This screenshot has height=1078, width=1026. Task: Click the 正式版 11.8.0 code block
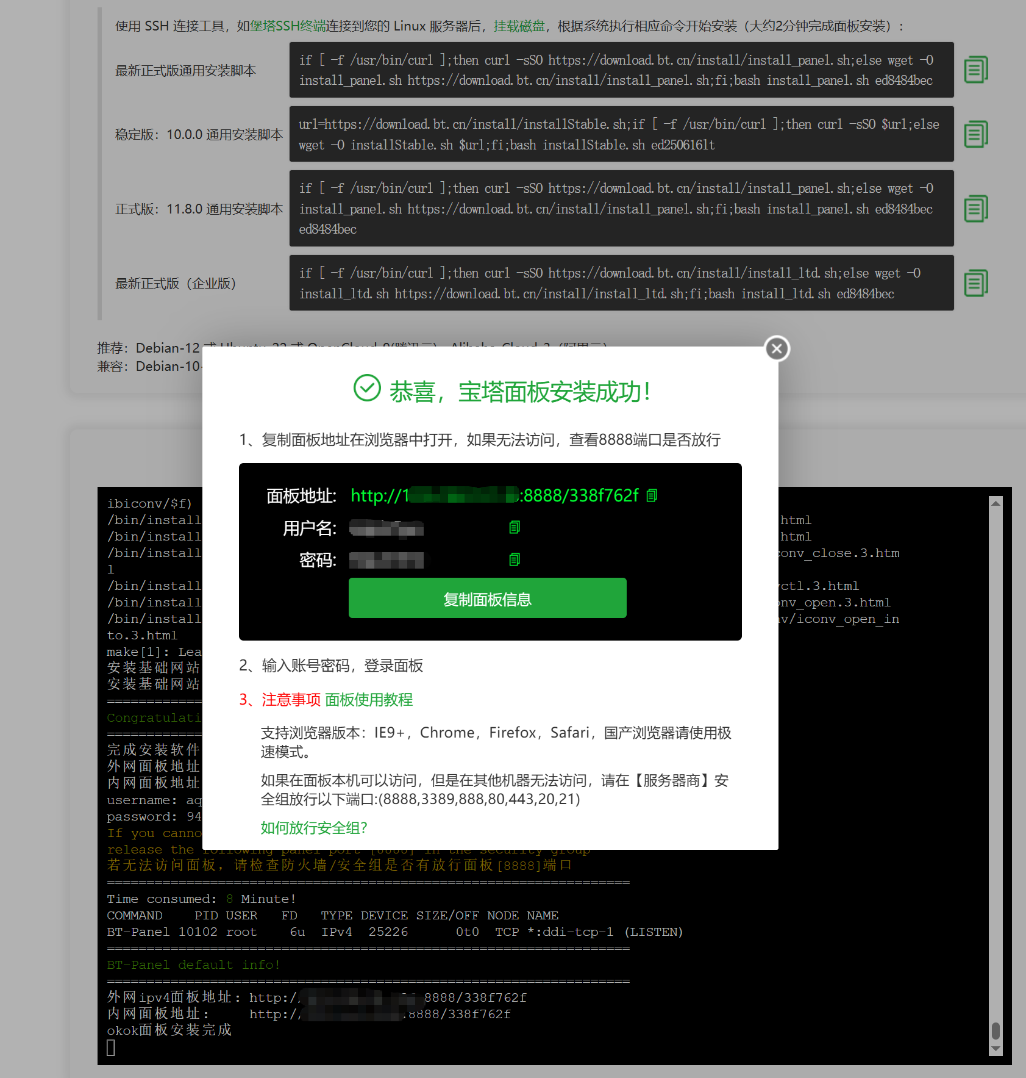621,209
